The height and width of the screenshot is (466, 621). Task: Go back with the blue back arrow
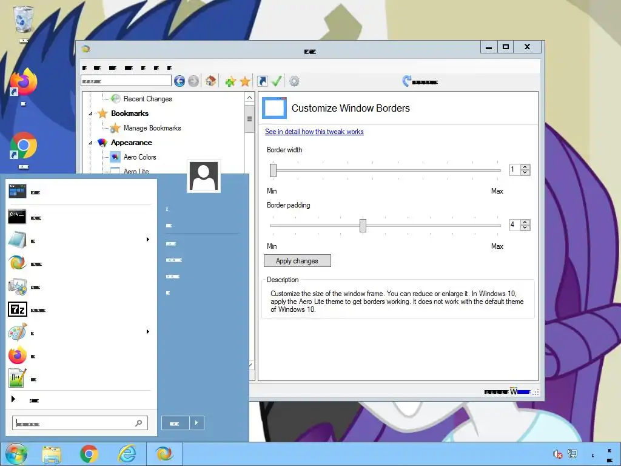tap(180, 81)
